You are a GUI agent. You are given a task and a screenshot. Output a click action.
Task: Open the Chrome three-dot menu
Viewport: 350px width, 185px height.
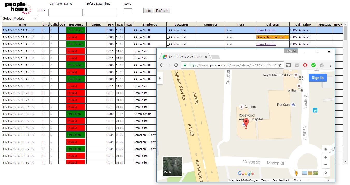tap(330, 65)
